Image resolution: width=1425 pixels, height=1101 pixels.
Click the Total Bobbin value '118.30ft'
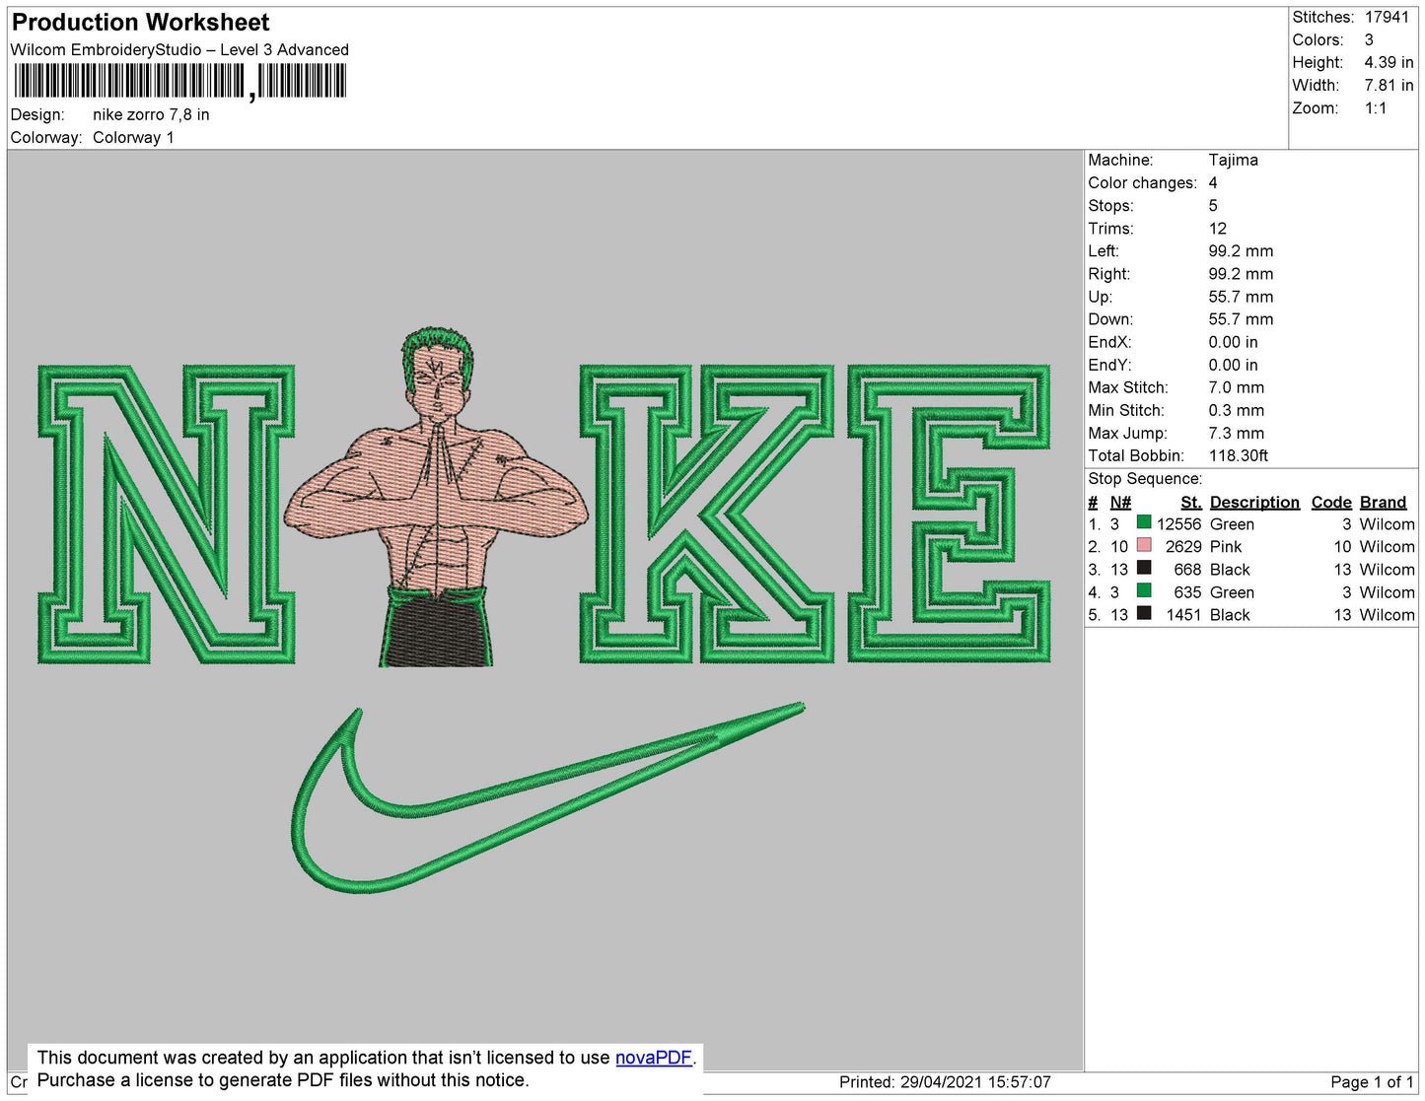(1239, 455)
